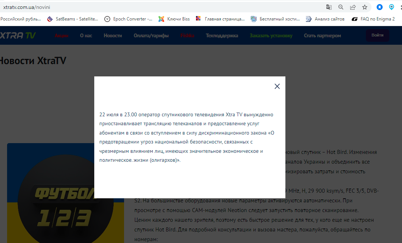Open the Оплата/тарифы menu item
Image resolution: width=402 pixels, height=243 pixels.
151,36
